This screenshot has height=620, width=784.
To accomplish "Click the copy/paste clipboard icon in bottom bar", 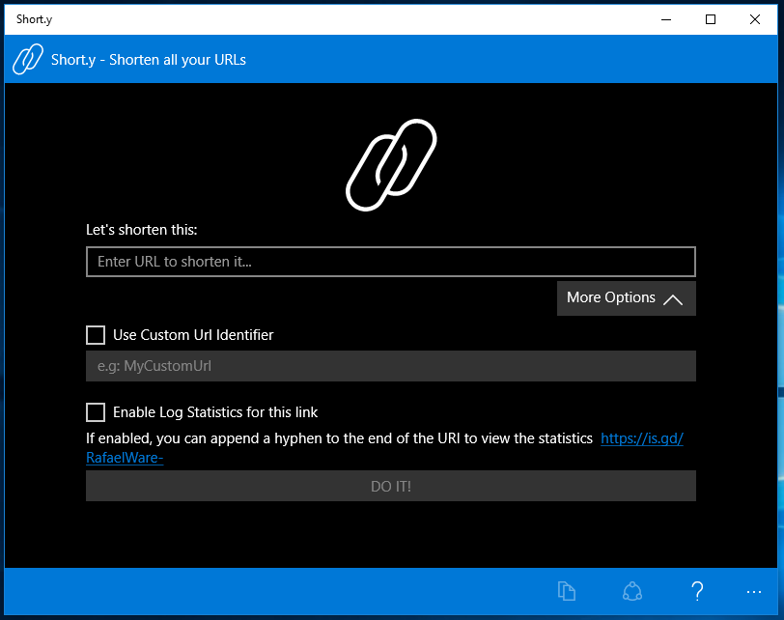I will [x=567, y=591].
